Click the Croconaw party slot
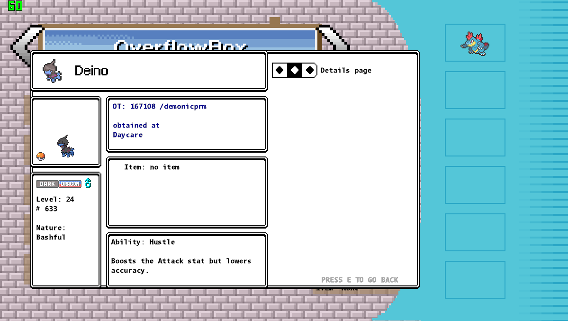568x321 pixels. (x=475, y=43)
